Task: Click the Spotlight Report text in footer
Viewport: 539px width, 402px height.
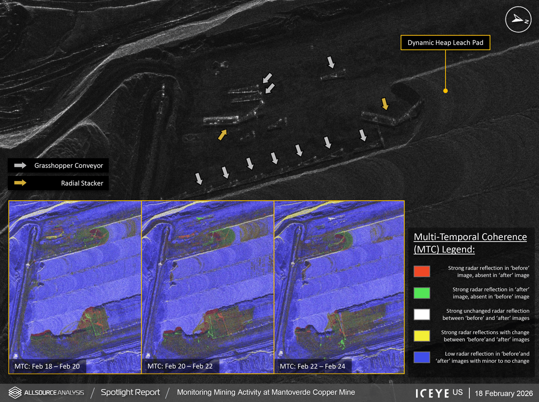Action: tap(130, 393)
